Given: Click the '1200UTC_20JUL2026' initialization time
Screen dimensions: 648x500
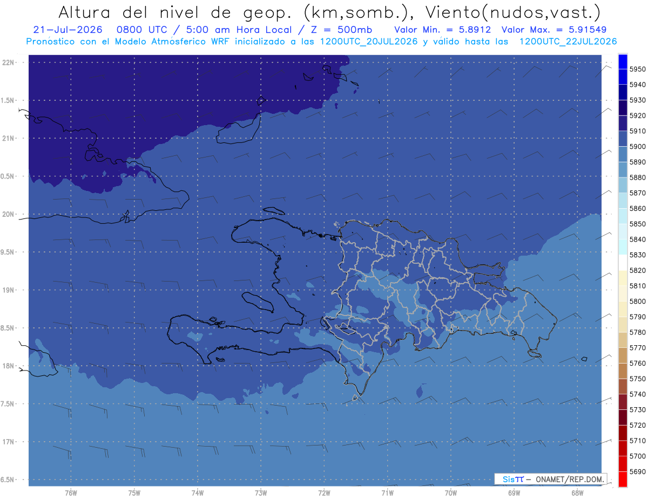Looking at the screenshot, I should (369, 42).
